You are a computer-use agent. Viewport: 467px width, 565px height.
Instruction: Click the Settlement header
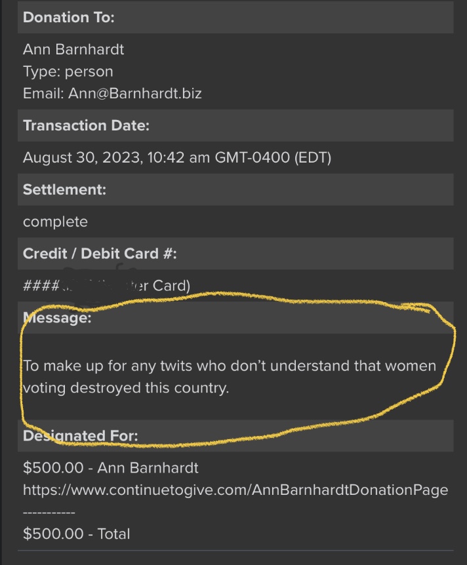pos(235,189)
